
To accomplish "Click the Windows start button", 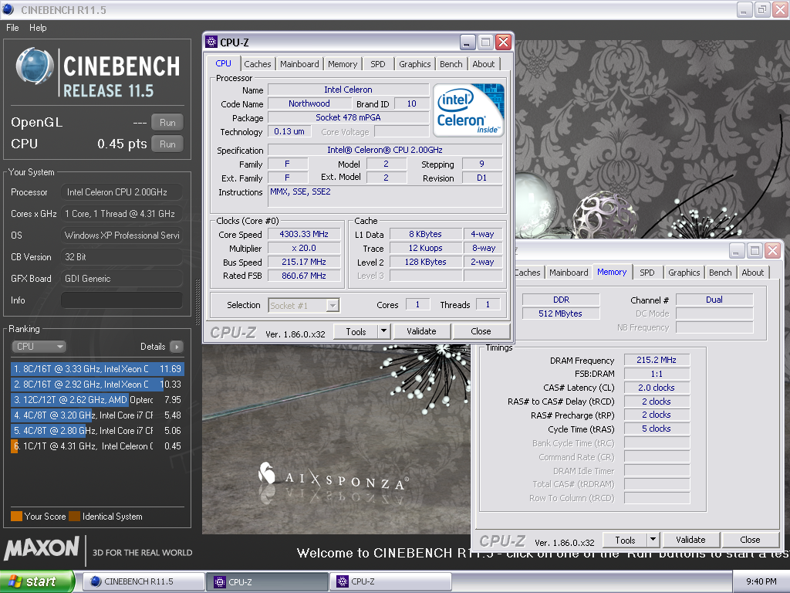I will click(x=37, y=581).
